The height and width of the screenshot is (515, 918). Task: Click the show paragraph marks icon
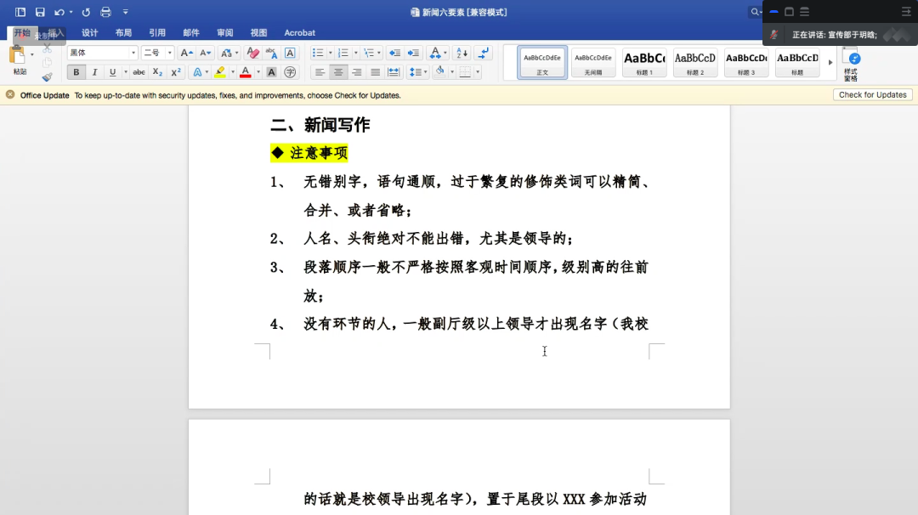click(484, 53)
